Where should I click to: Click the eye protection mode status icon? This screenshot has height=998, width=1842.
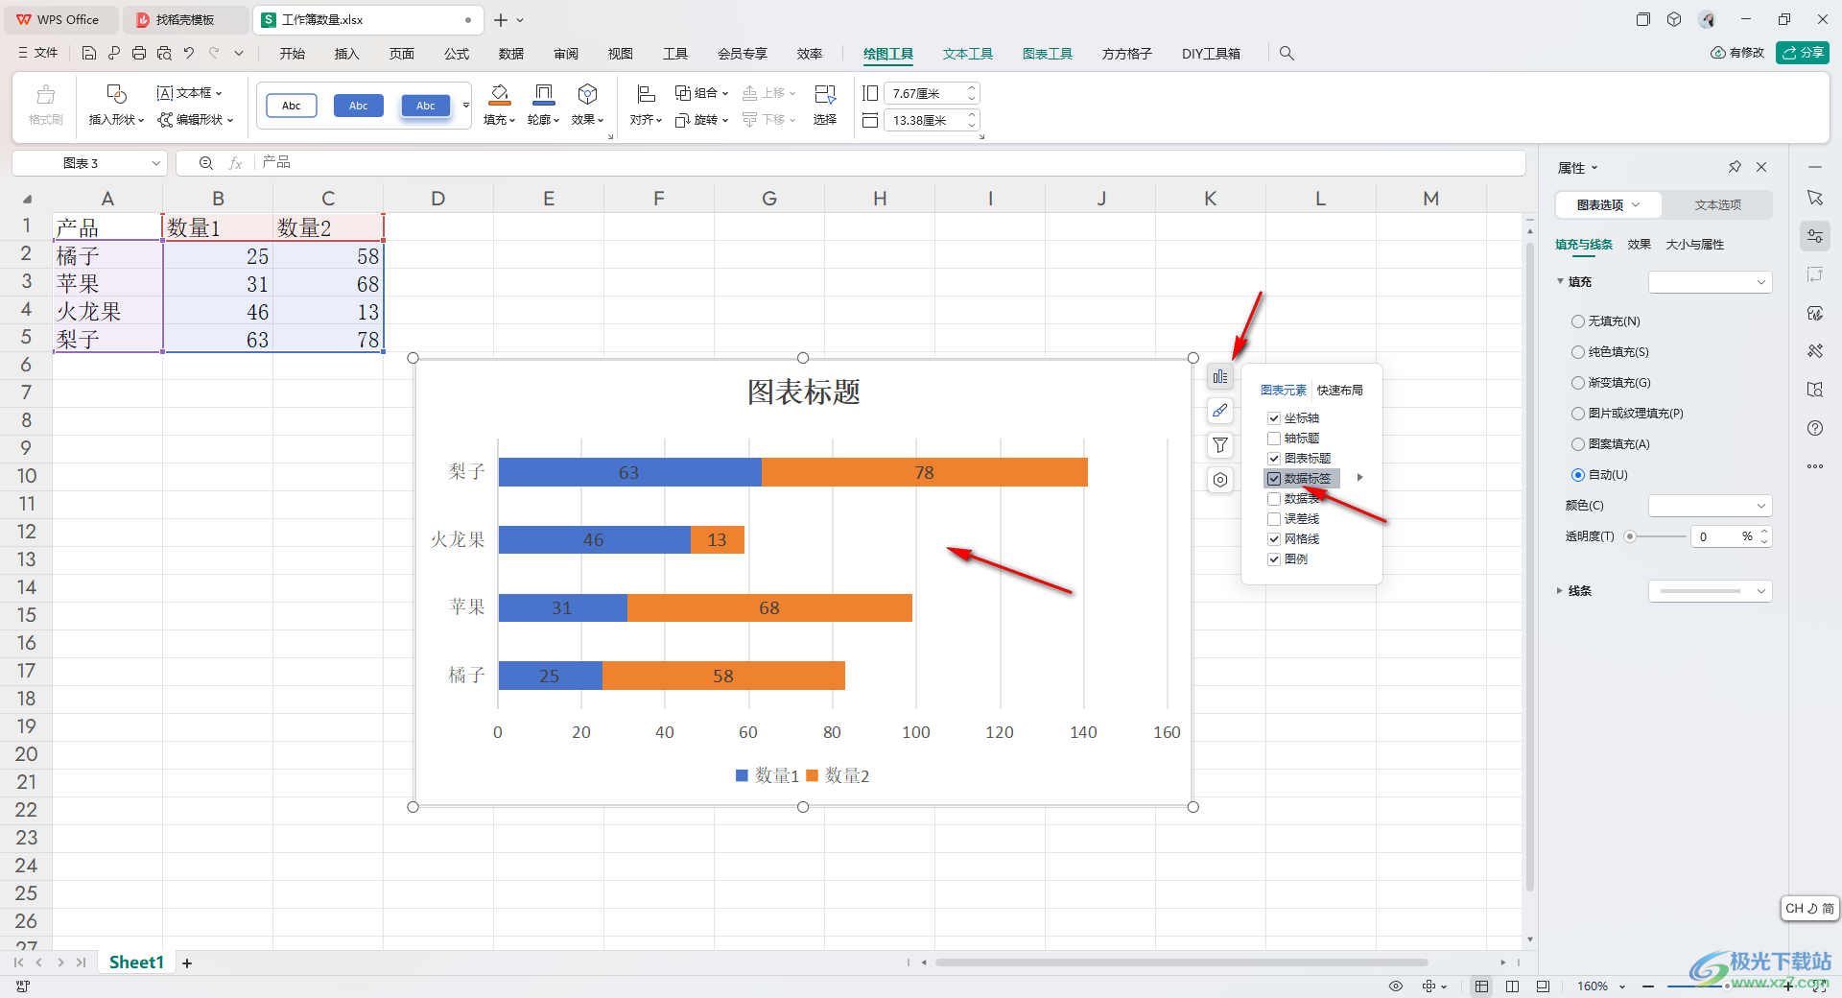coord(1396,986)
